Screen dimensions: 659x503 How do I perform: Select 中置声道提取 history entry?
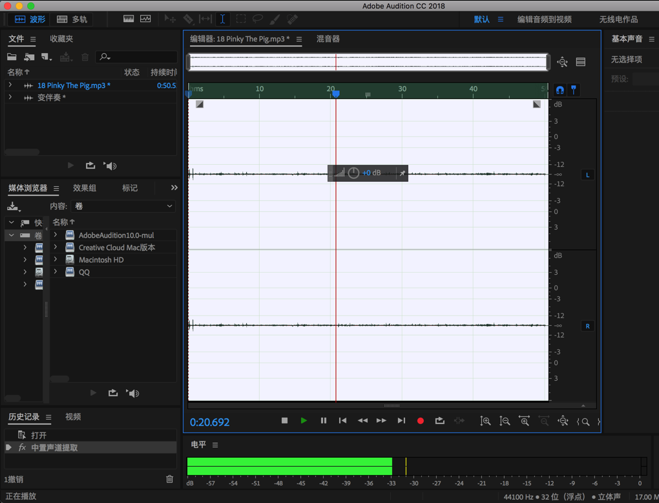click(x=90, y=447)
